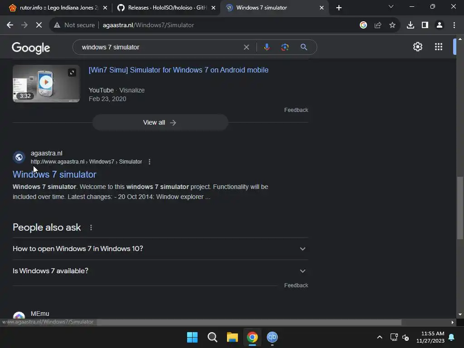464x348 pixels.
Task: Open the network tray icon
Action: pos(394,337)
